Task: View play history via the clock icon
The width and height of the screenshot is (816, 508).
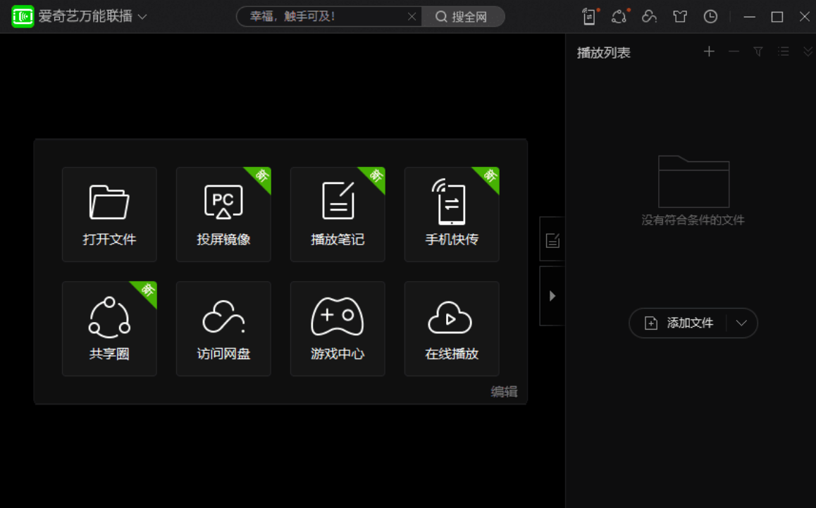Action: point(710,16)
